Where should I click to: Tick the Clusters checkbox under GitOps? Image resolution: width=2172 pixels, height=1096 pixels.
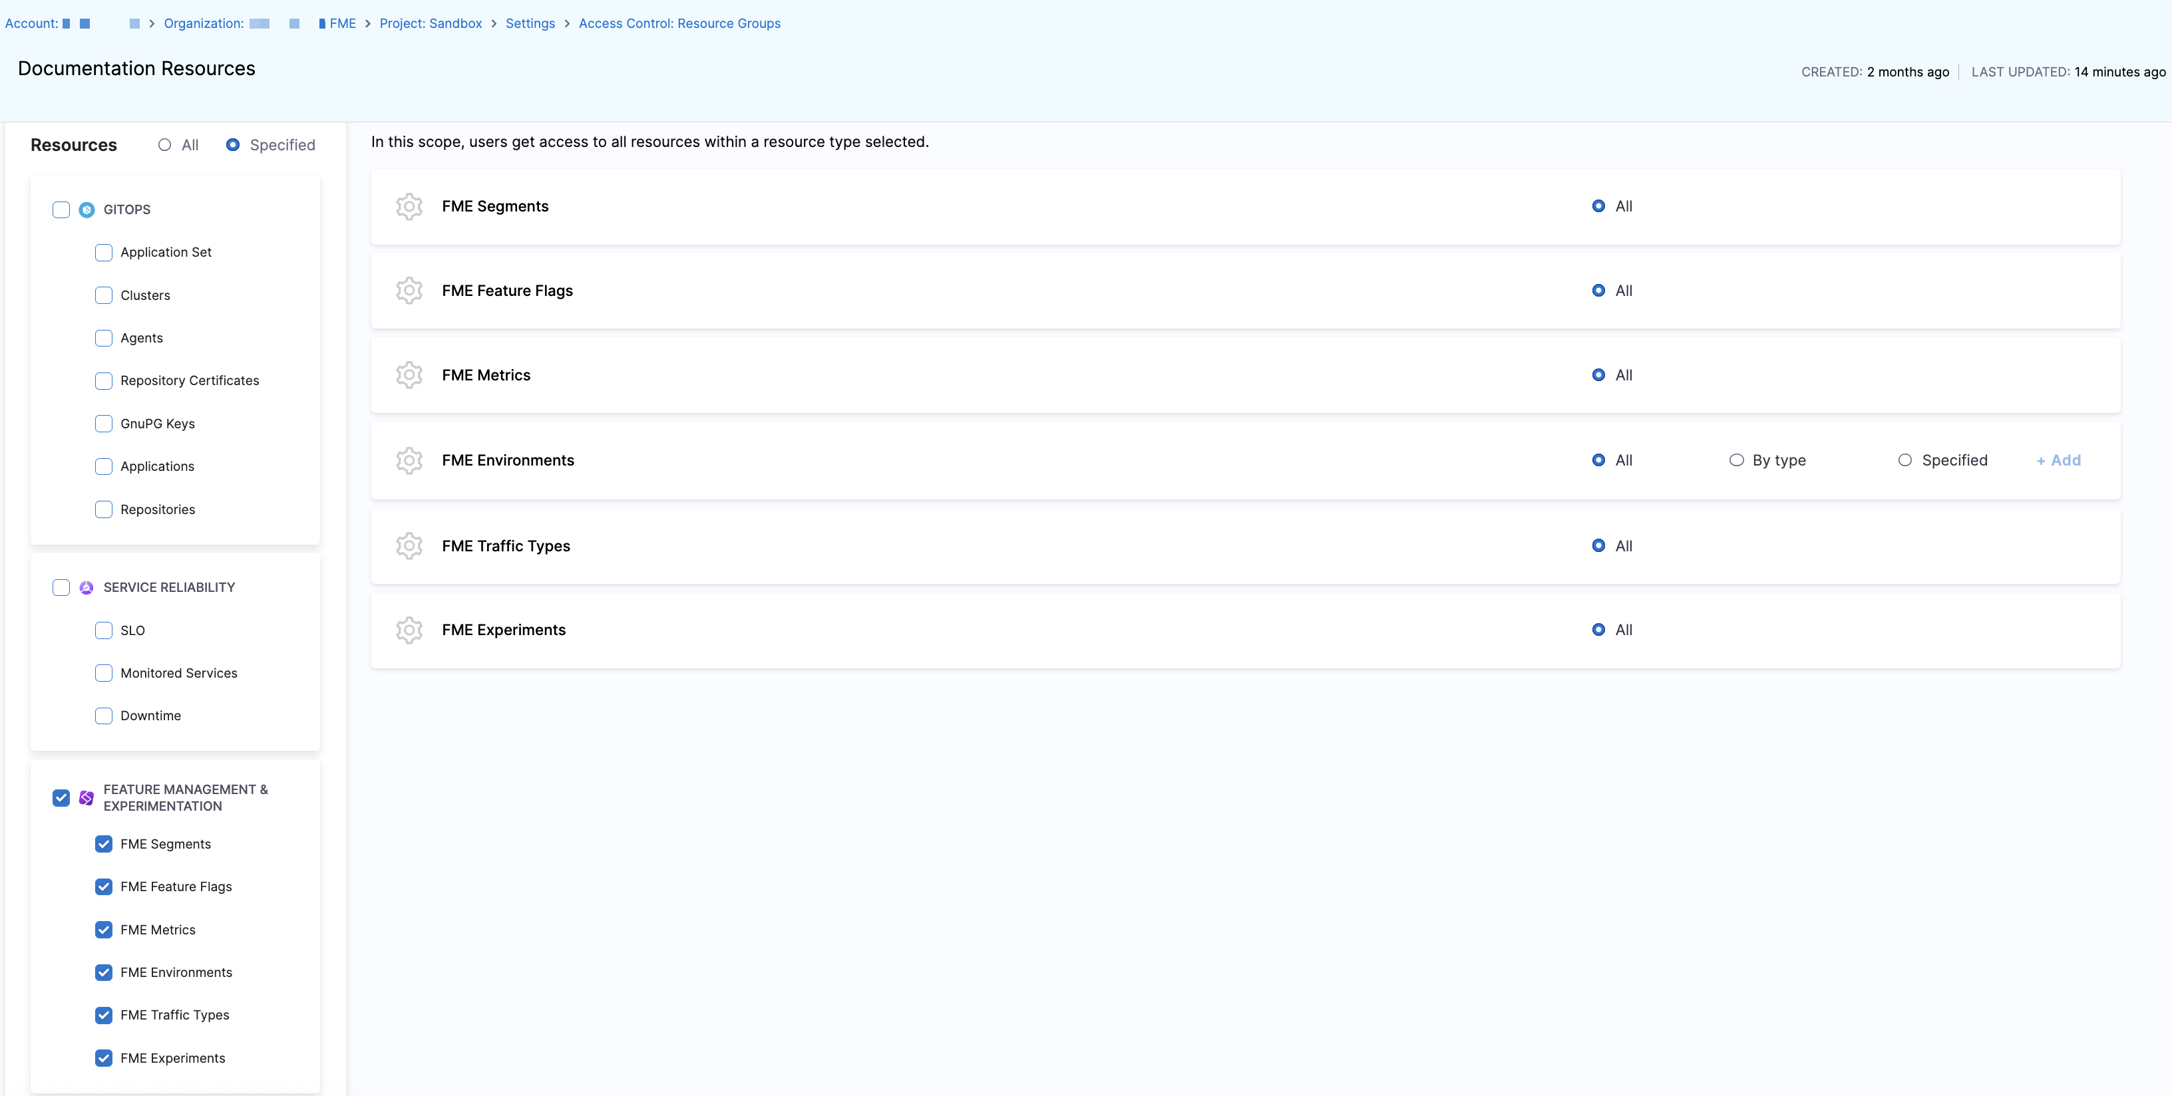(x=104, y=296)
